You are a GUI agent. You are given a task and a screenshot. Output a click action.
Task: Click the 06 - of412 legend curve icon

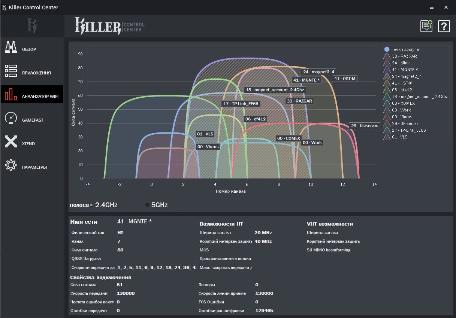coord(387,90)
